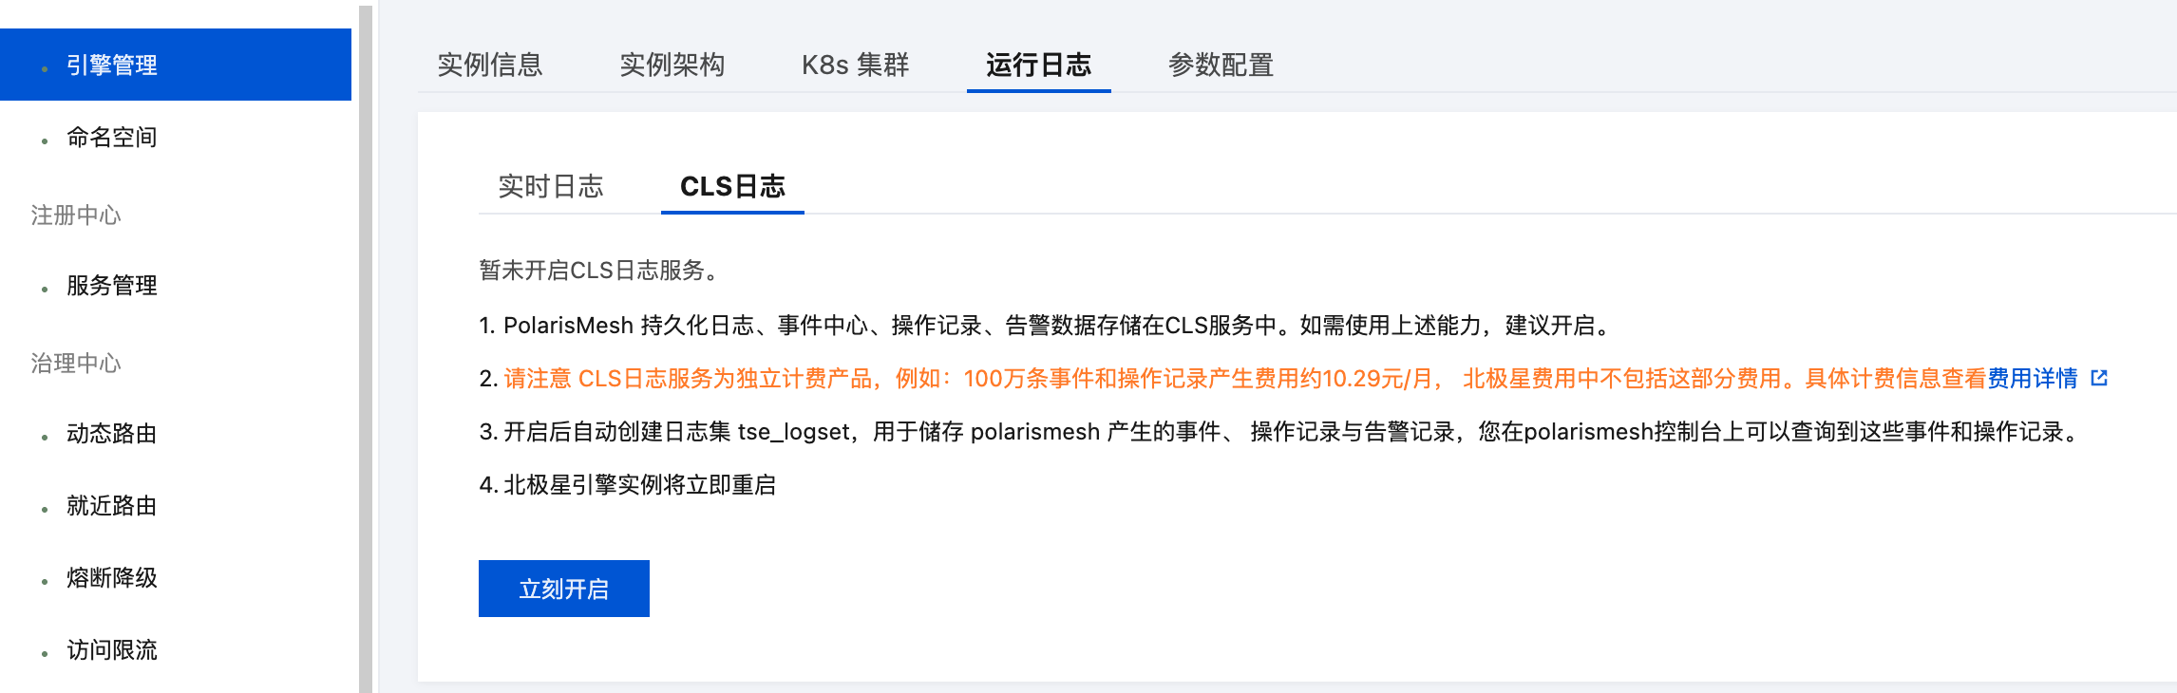This screenshot has width=2177, height=693.
Task: Click the 治理中心 section heading
Action: [76, 364]
